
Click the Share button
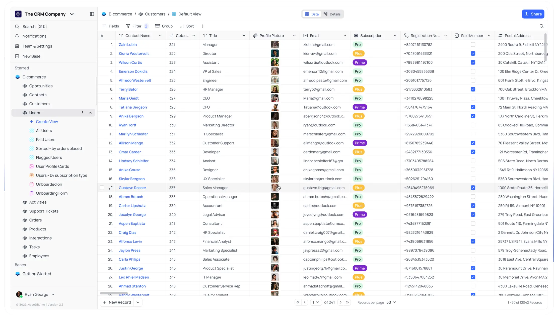pyautogui.click(x=533, y=14)
